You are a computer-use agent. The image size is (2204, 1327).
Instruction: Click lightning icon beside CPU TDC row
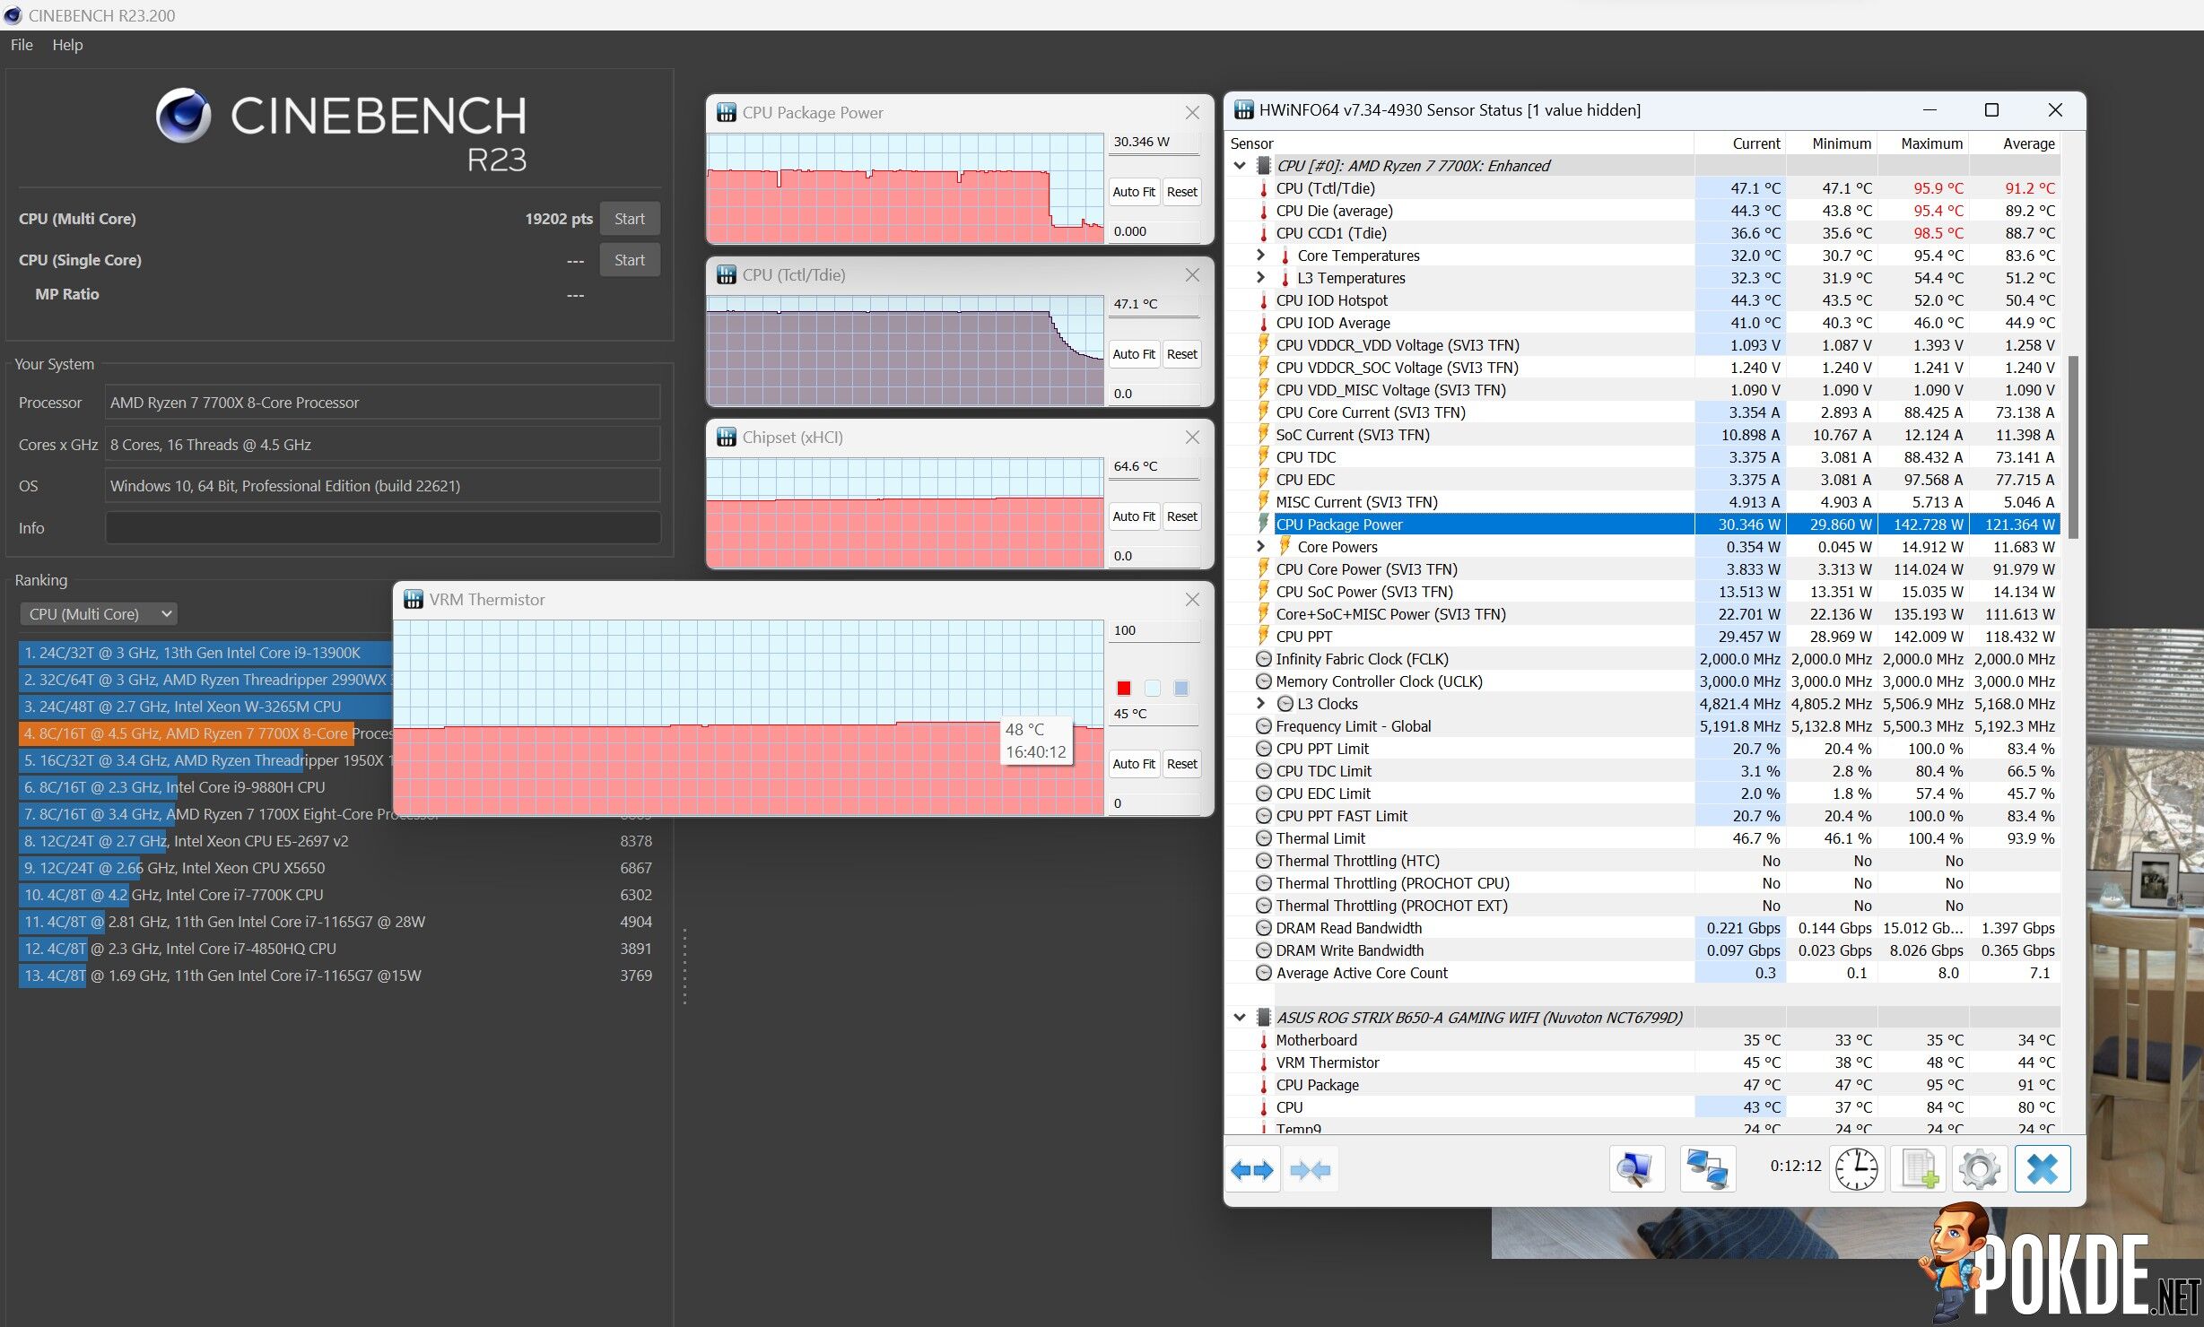(1264, 457)
